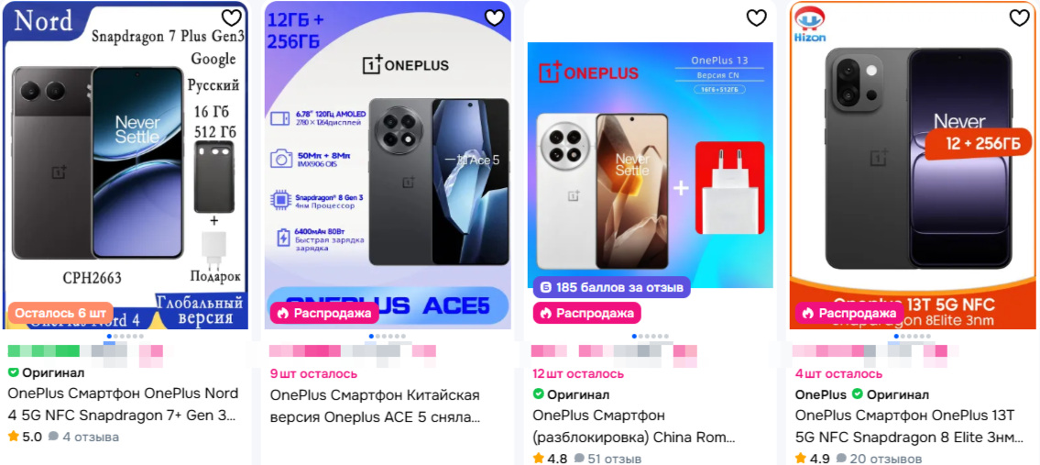
Task: Open OnePlus 13T Snapdragon 8 Elite title
Action: [909, 426]
